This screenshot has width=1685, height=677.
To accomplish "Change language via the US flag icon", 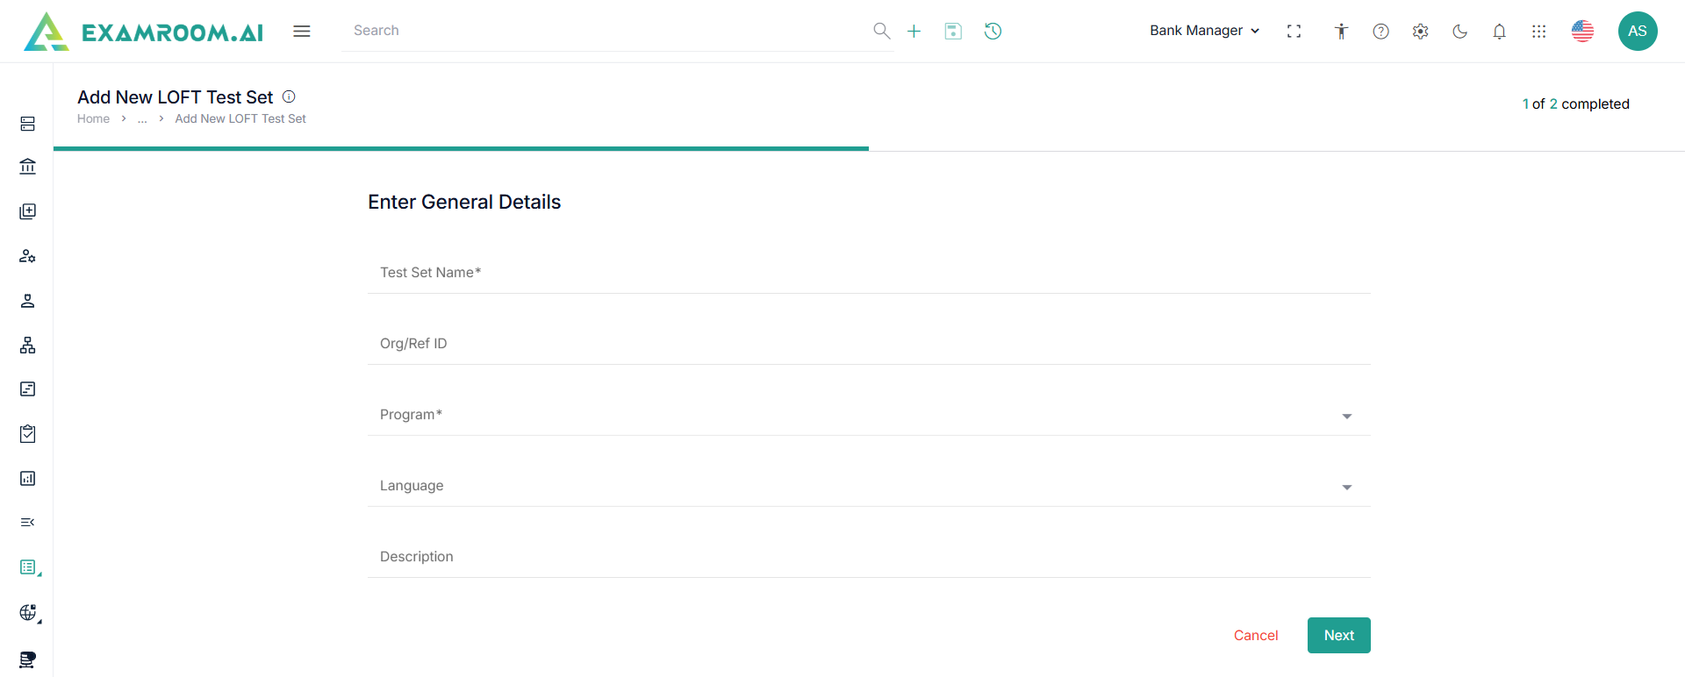I will click(x=1582, y=32).
